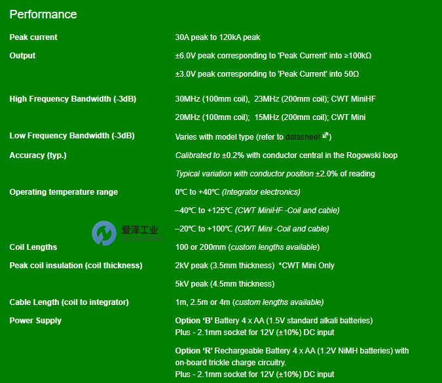442x383 pixels.
Task: Click the Output row label
Action: 22,56
